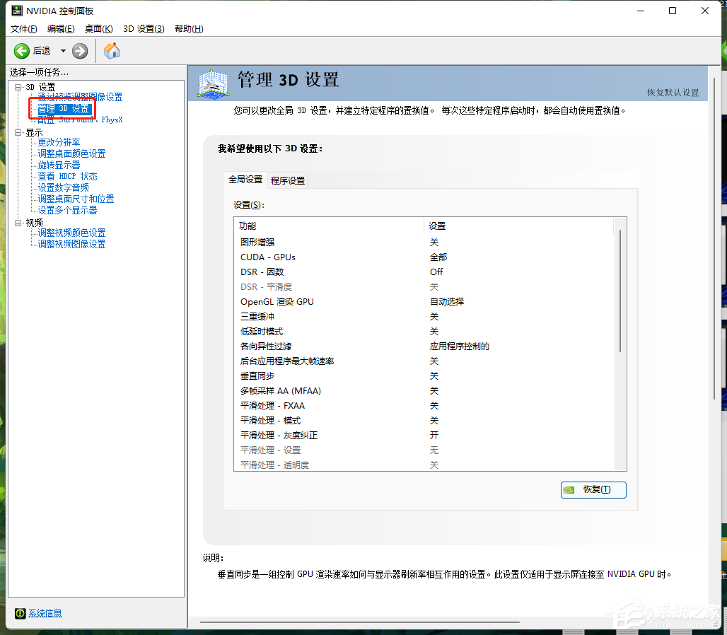Select 更改分辨率 in the sidebar
The height and width of the screenshot is (635, 727).
(x=59, y=143)
